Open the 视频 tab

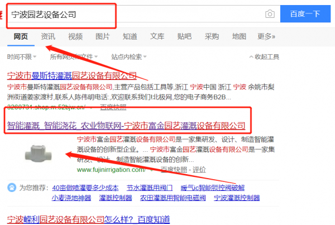pyautogui.click(x=75, y=36)
